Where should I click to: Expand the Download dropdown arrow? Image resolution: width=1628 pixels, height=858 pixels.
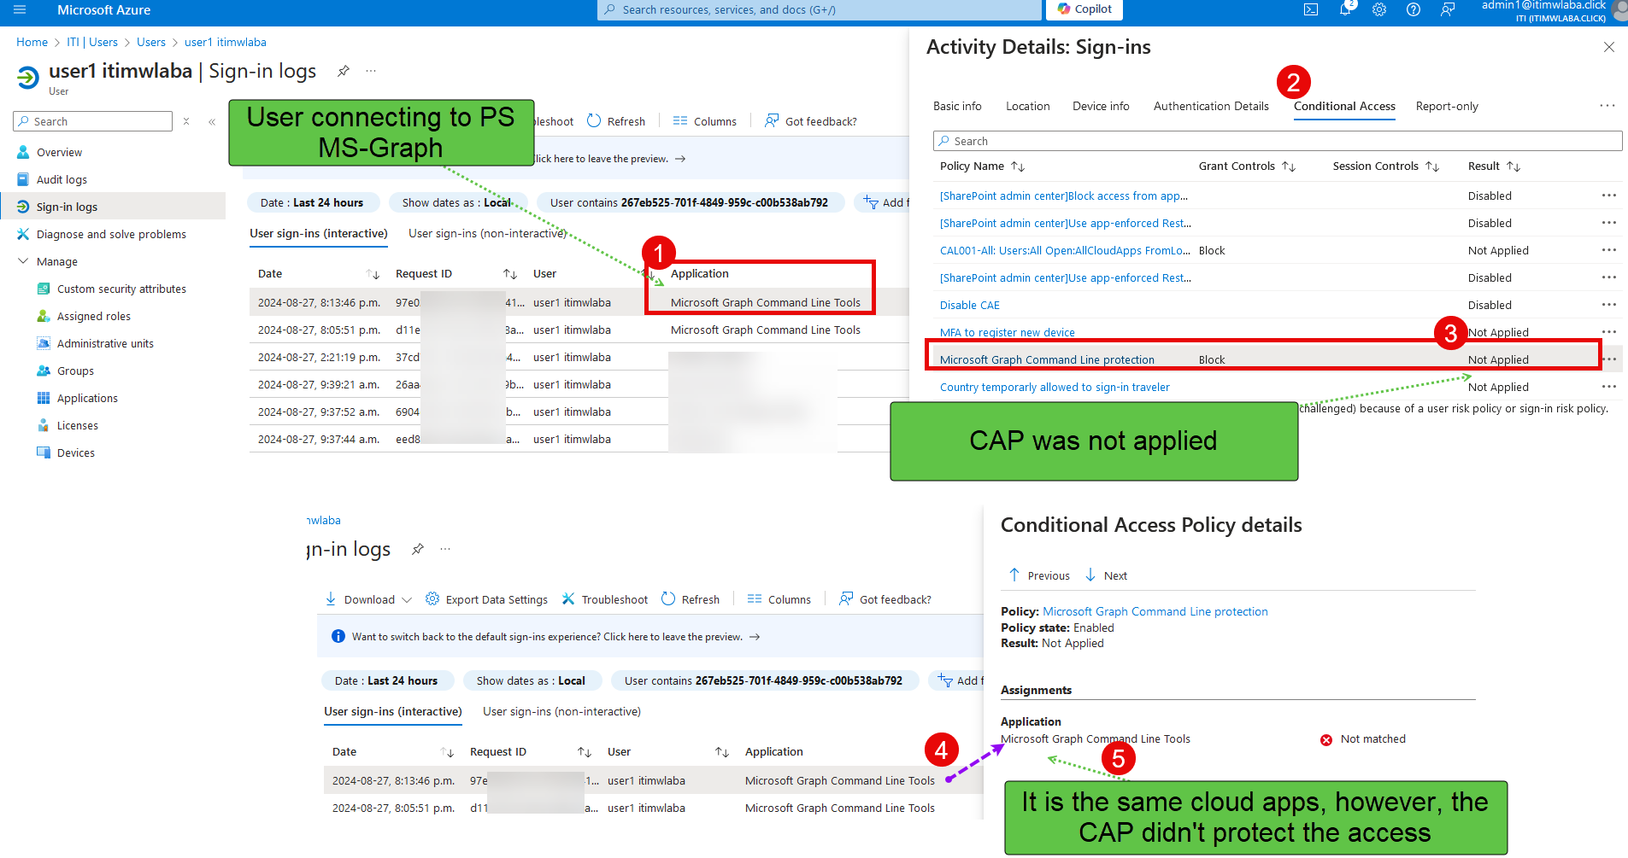[407, 598]
